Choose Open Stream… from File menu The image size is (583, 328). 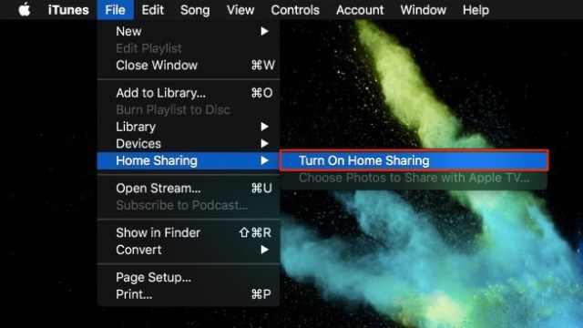tap(189, 189)
